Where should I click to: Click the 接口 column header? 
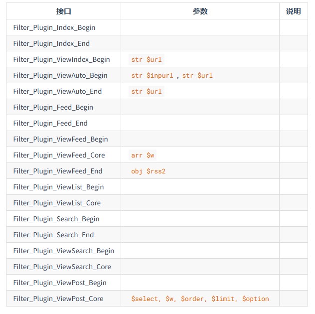[x=63, y=11]
